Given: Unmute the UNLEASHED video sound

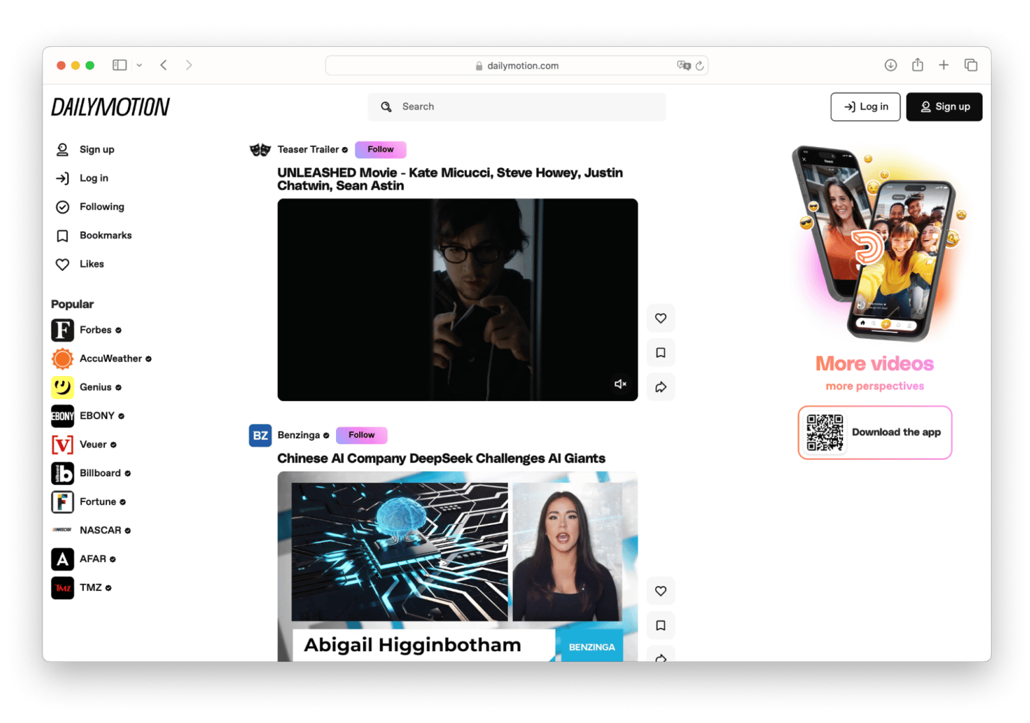Looking at the screenshot, I should (x=620, y=384).
